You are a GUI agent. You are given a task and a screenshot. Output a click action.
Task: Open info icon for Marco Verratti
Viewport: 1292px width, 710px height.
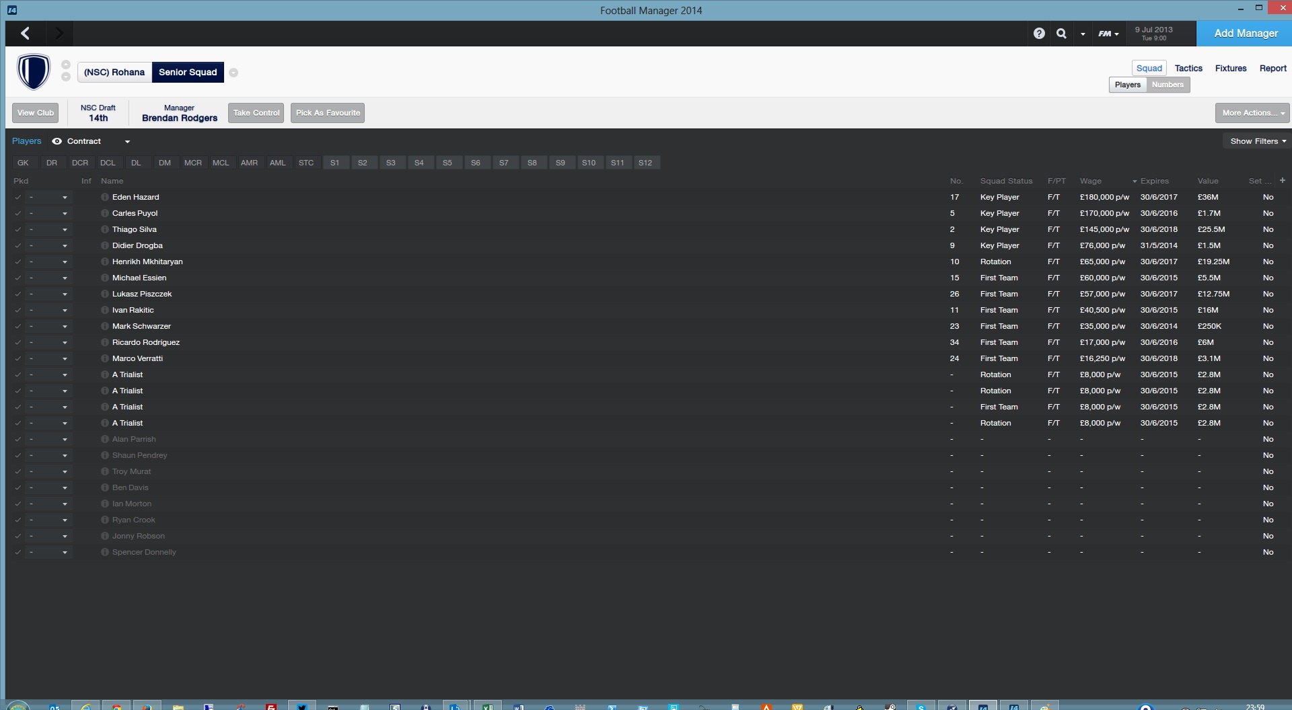click(x=105, y=358)
